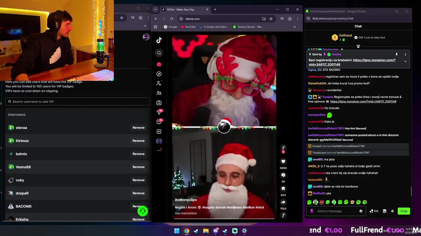This screenshot has height=236, width=421.
Task: Go to TikTok For You home icon
Action: (159, 64)
